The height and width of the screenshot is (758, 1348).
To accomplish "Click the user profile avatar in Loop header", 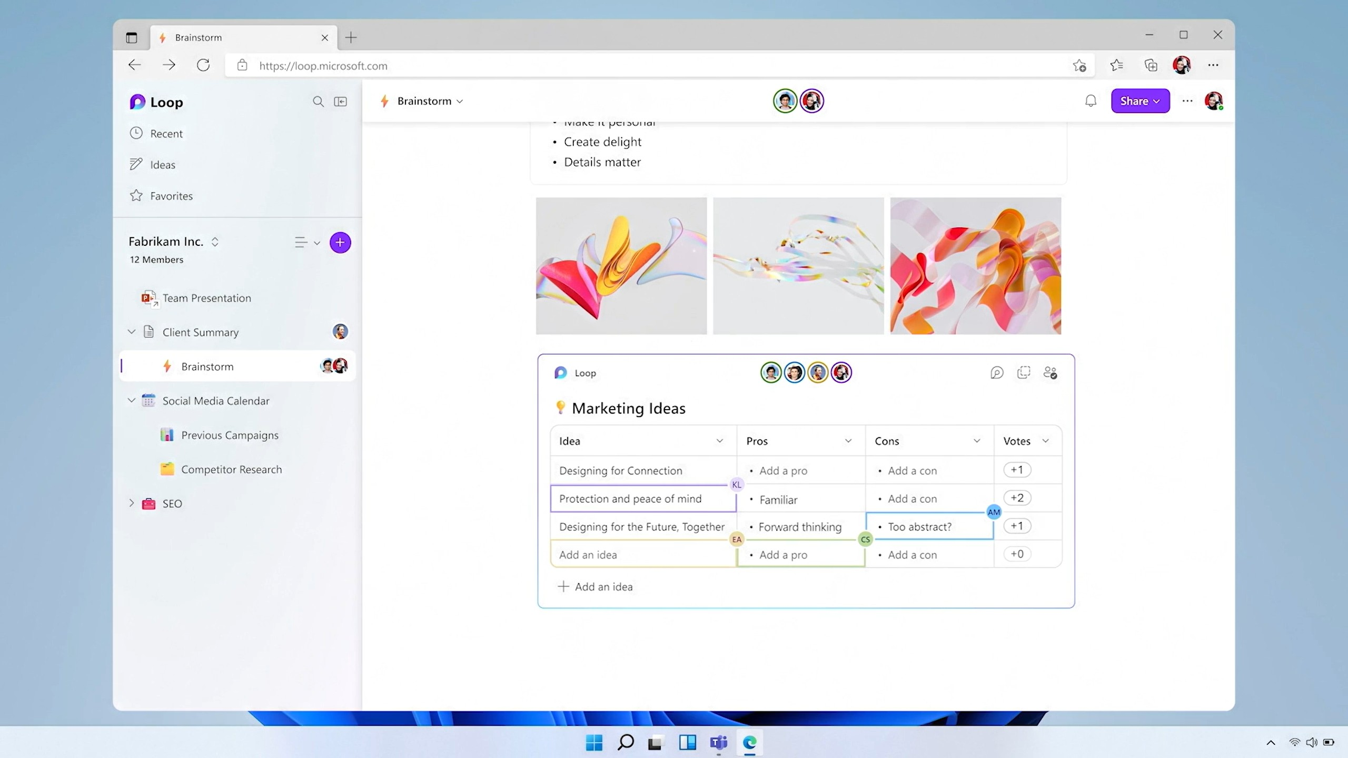I will tap(1214, 101).
